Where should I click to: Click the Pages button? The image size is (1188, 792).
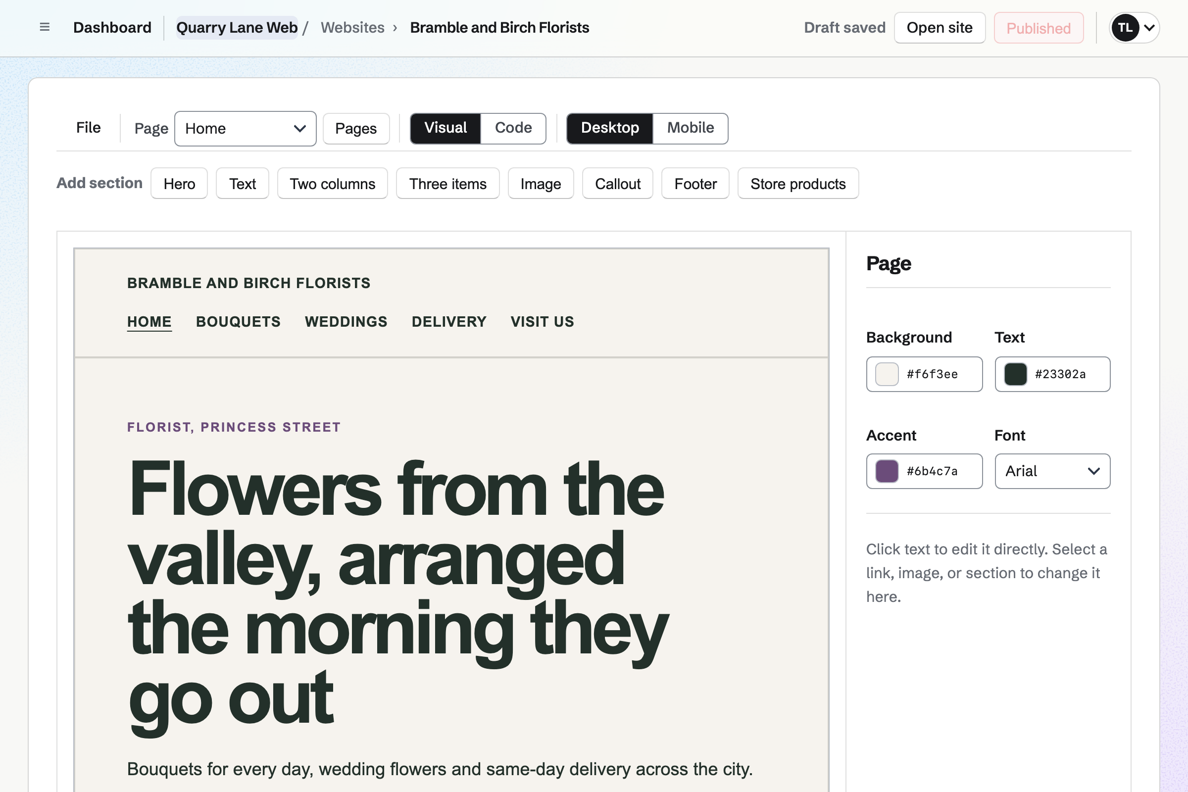click(356, 129)
